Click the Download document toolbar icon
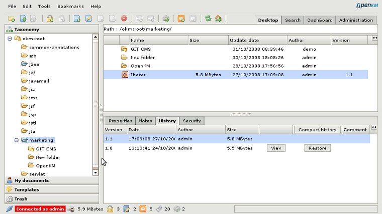382x214 pixels. 23,19
